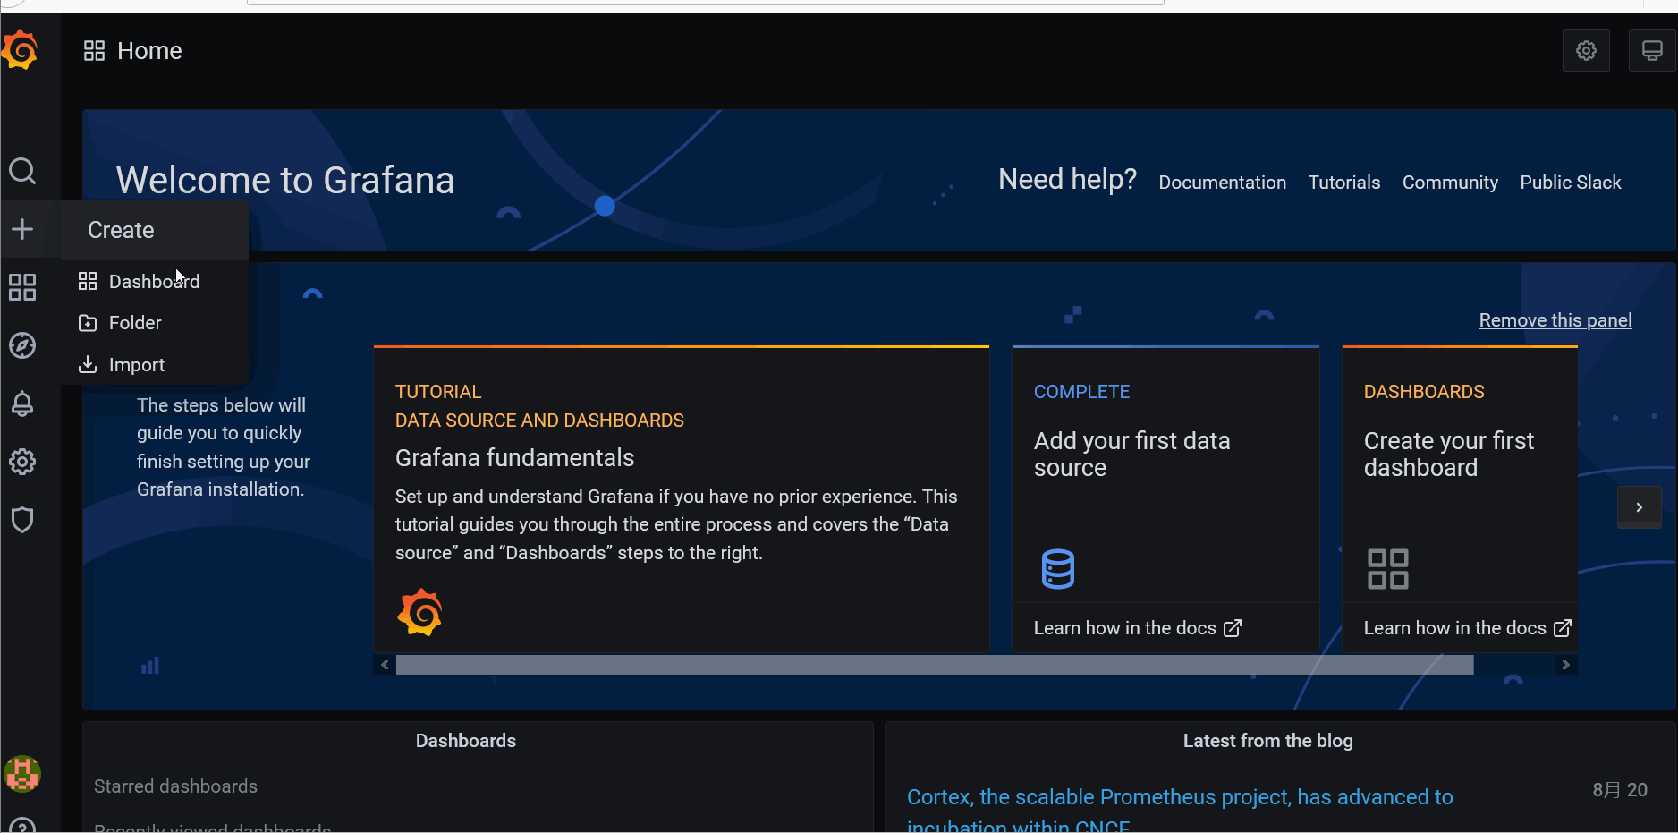Enable TV kiosk mode icon
The image size is (1678, 833).
[x=1652, y=50]
